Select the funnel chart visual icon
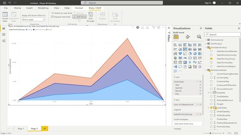241x135 pixels. click(x=180, y=54)
